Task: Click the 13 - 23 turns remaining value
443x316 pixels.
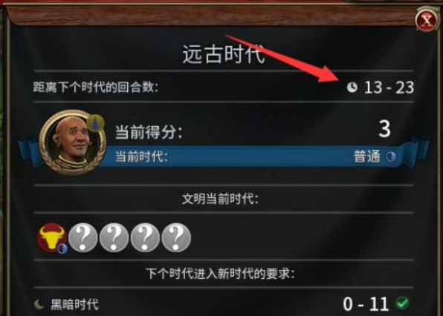Action: (389, 88)
